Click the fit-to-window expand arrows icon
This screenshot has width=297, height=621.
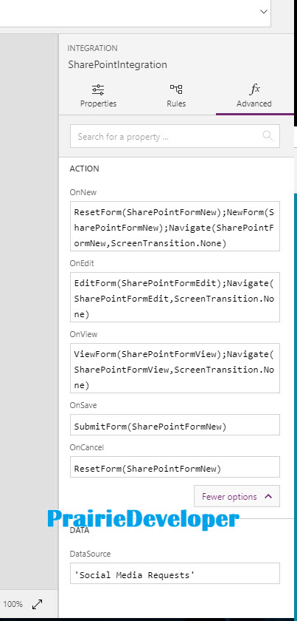pyautogui.click(x=38, y=604)
